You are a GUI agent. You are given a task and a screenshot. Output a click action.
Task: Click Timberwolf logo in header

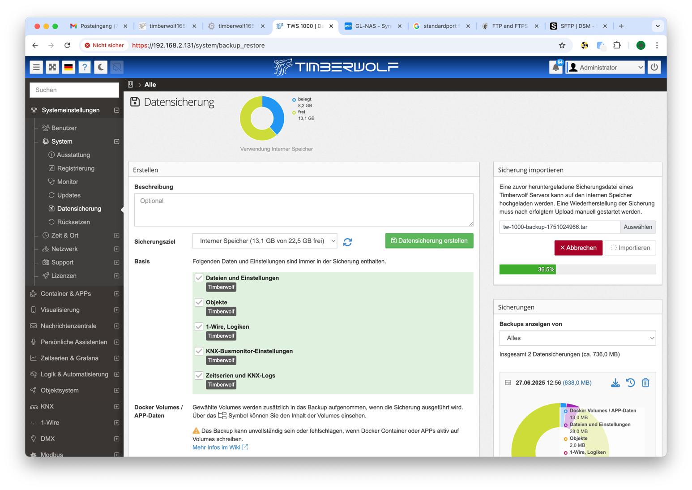[337, 67]
